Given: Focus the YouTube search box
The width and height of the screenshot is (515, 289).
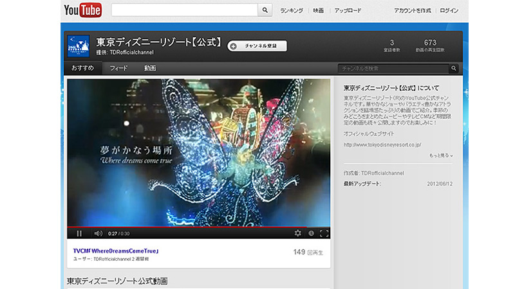Looking at the screenshot, I should tap(185, 10).
